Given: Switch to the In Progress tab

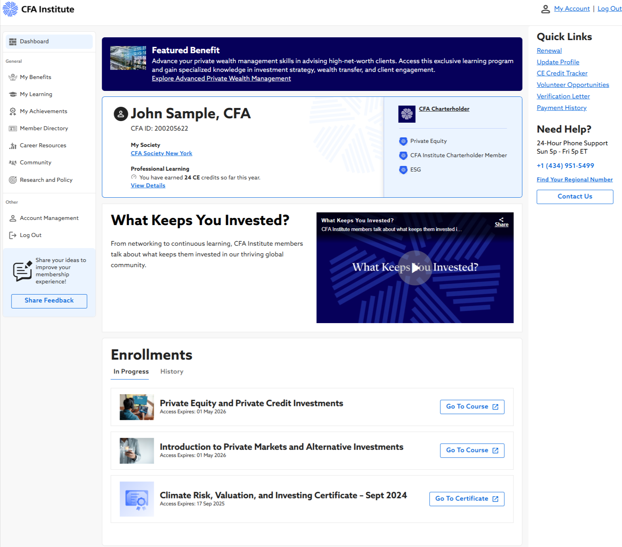Looking at the screenshot, I should click(131, 372).
